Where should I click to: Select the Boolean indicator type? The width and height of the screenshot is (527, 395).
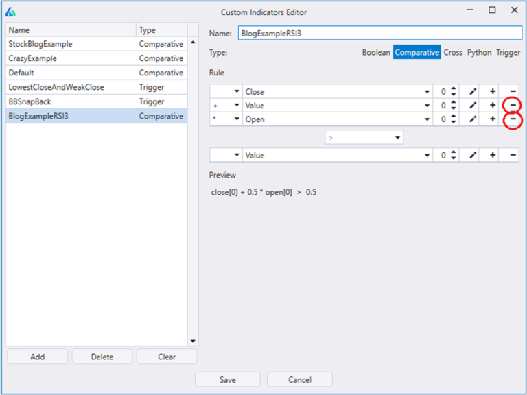coord(376,52)
